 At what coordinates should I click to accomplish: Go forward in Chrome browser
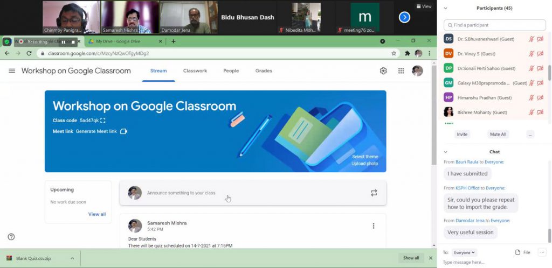tap(18, 53)
